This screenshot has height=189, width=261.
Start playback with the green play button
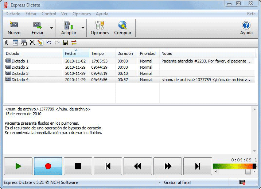[18, 166]
